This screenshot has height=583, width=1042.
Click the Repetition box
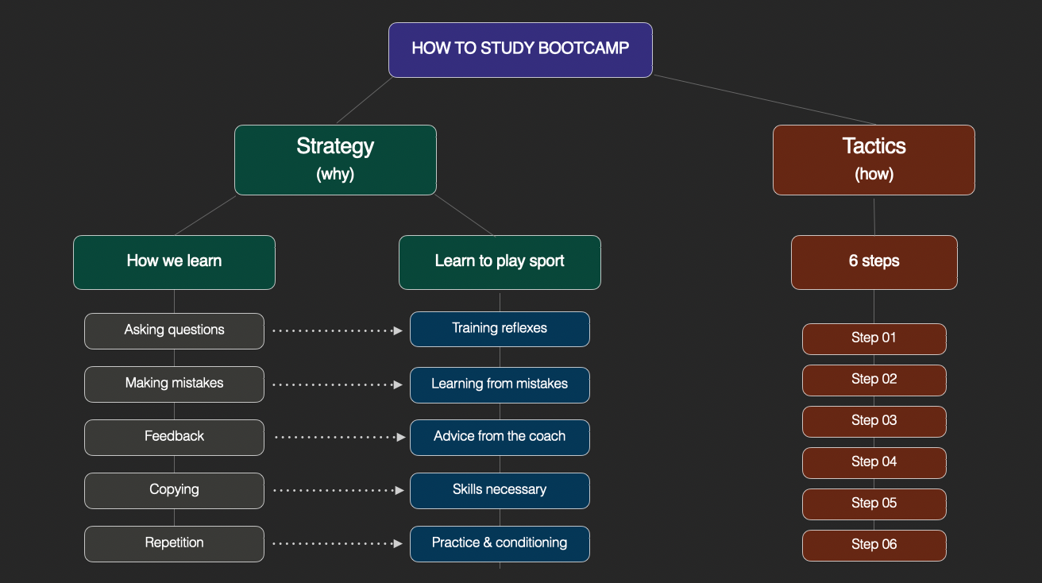174,544
